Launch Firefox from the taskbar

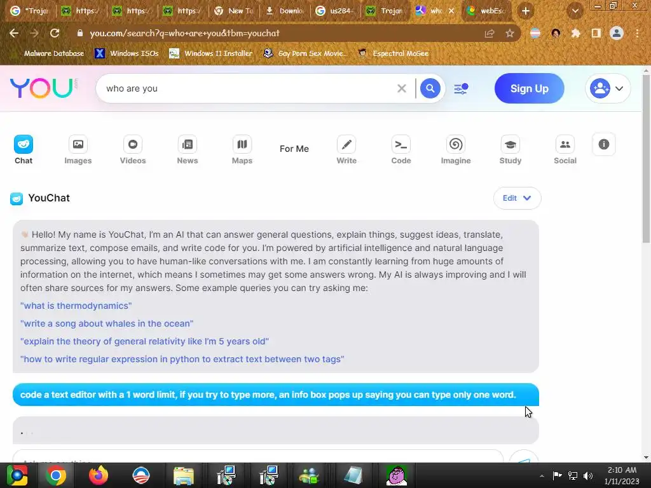pos(99,475)
